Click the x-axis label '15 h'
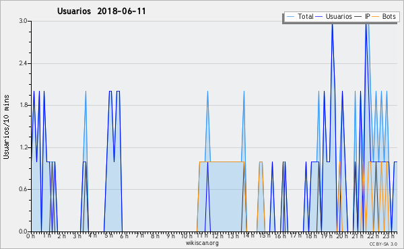 (x=265, y=236)
